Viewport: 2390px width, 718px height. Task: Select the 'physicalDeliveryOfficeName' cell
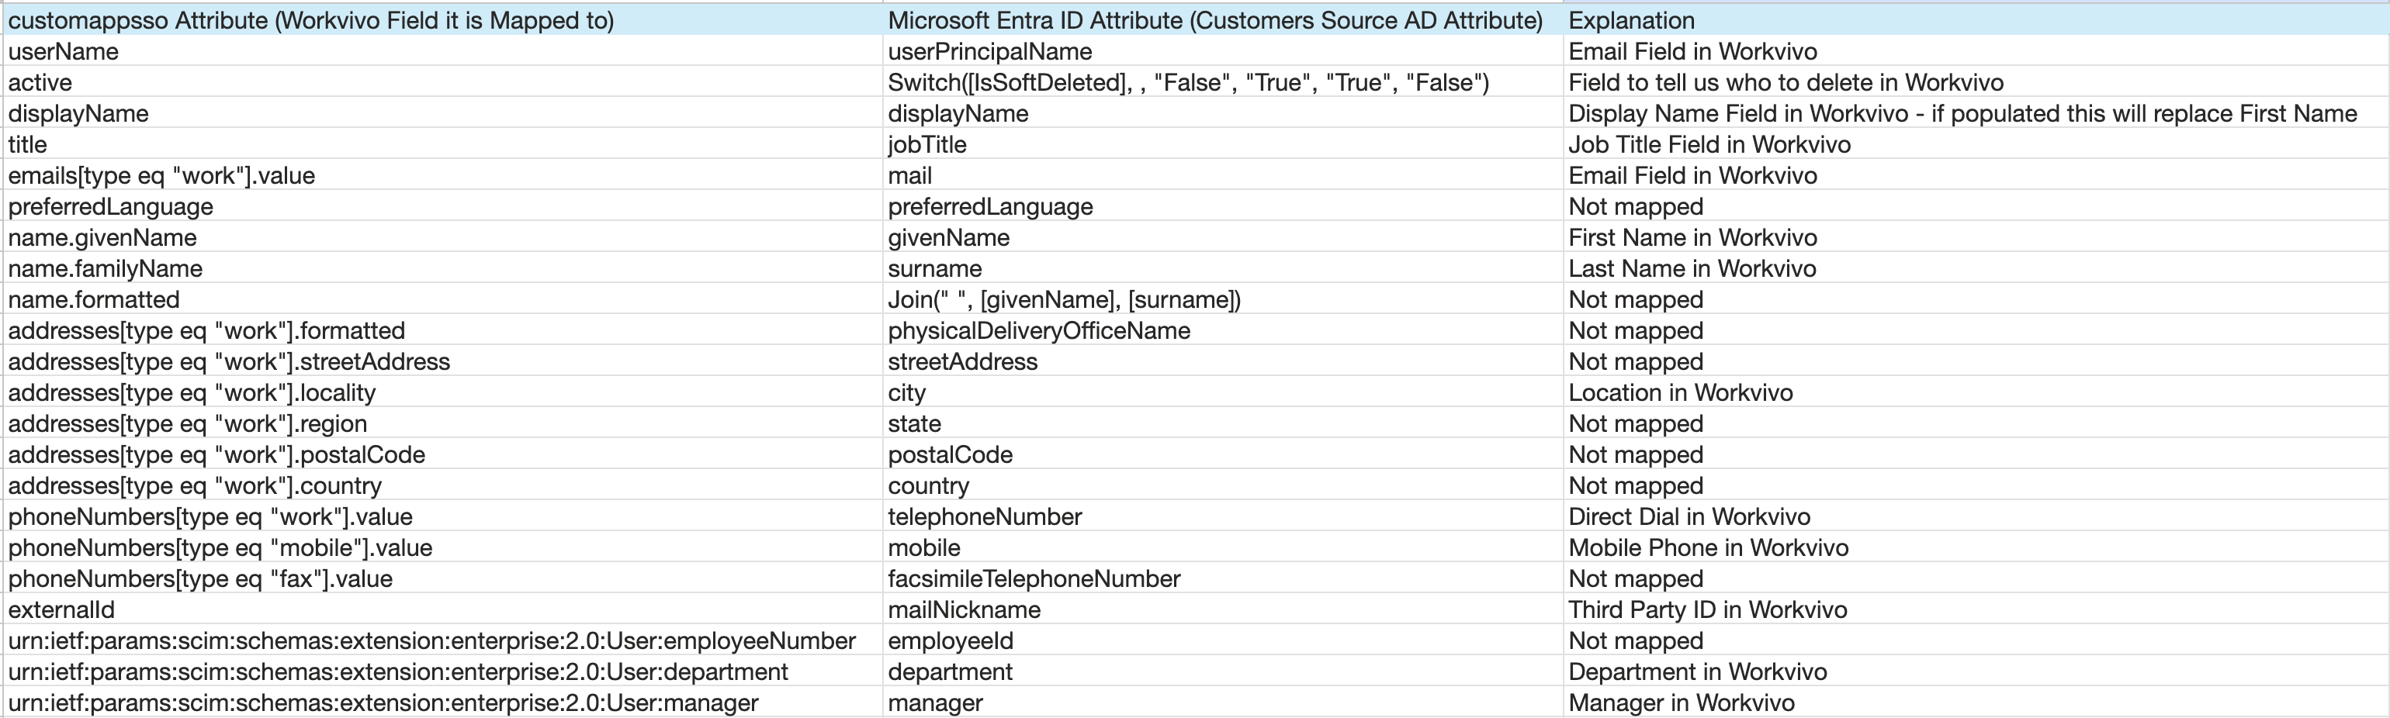pos(1038,330)
